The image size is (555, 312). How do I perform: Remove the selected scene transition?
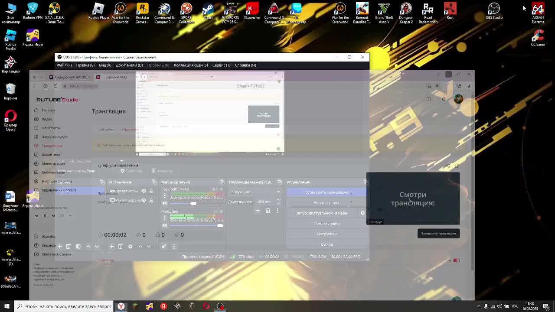pyautogui.click(x=268, y=211)
